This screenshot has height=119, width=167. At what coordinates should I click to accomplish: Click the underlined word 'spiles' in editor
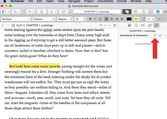47,30
